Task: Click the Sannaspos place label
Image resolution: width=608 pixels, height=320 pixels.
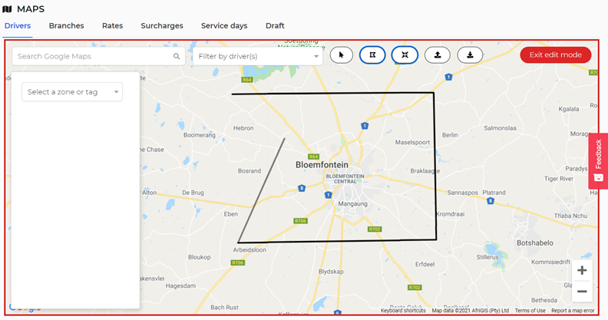Action: (x=462, y=193)
